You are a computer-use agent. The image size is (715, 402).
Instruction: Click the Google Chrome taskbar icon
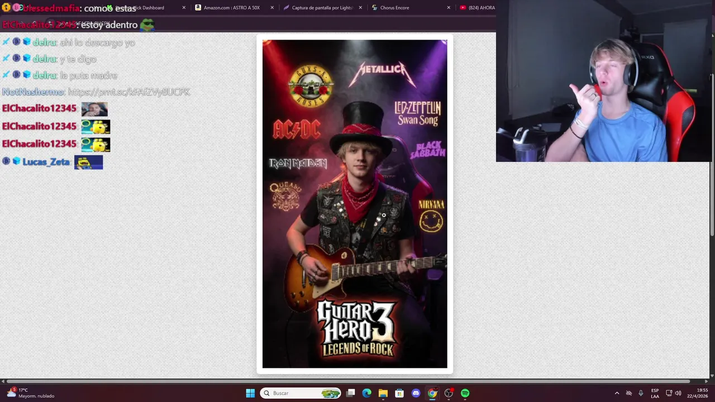pos(432,393)
